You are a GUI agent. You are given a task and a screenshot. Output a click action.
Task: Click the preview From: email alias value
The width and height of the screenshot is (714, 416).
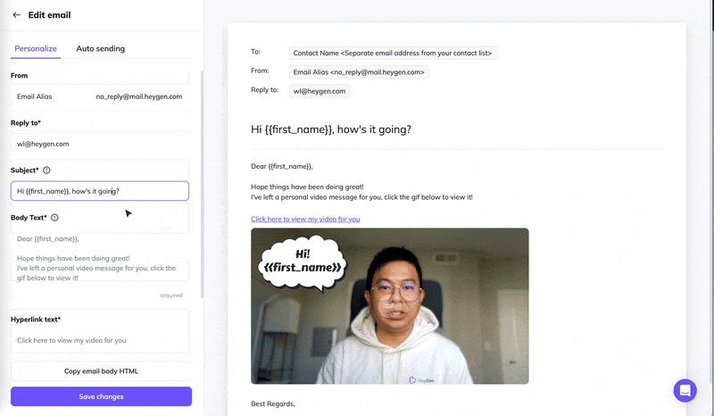coord(359,72)
